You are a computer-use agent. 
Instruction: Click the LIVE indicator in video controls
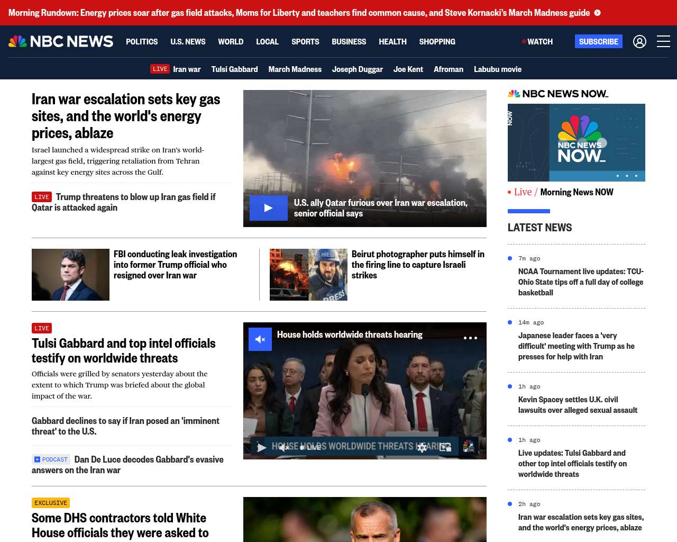[x=310, y=448]
